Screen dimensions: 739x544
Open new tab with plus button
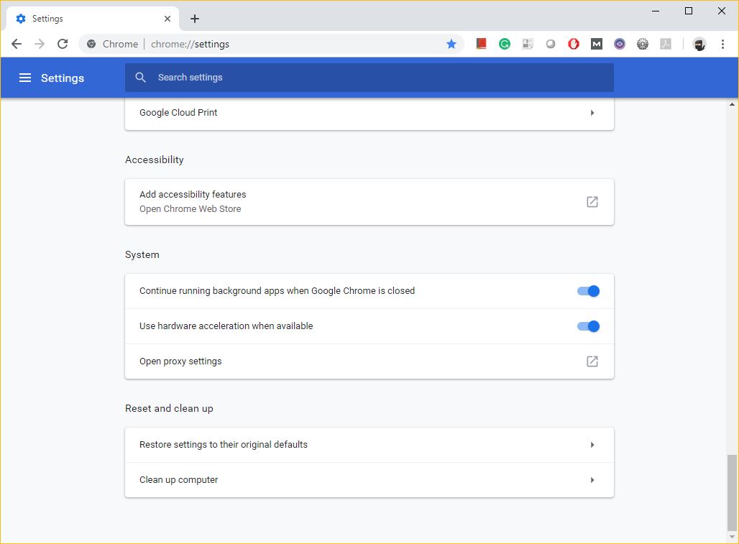(195, 19)
